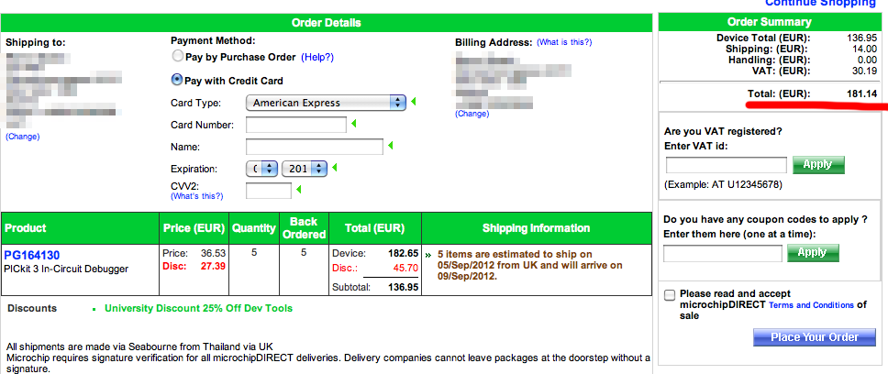Open the expiration year dropdown
Image resolution: width=888 pixels, height=374 pixels.
pos(305,169)
